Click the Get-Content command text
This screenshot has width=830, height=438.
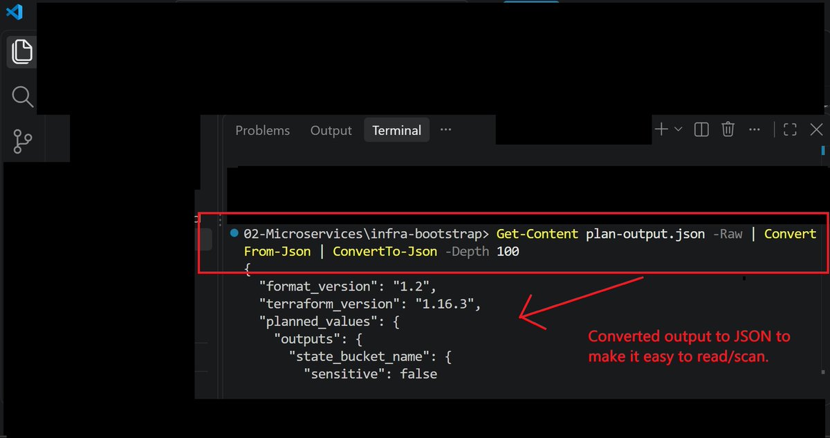537,234
